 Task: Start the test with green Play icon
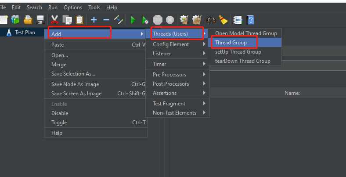(x=133, y=20)
